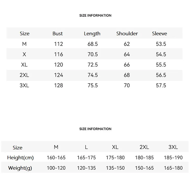Select shoulder value 66

(127, 65)
